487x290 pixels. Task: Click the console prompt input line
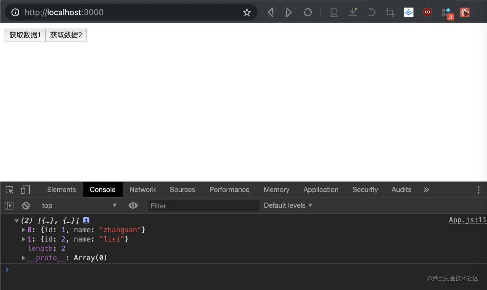(243, 269)
